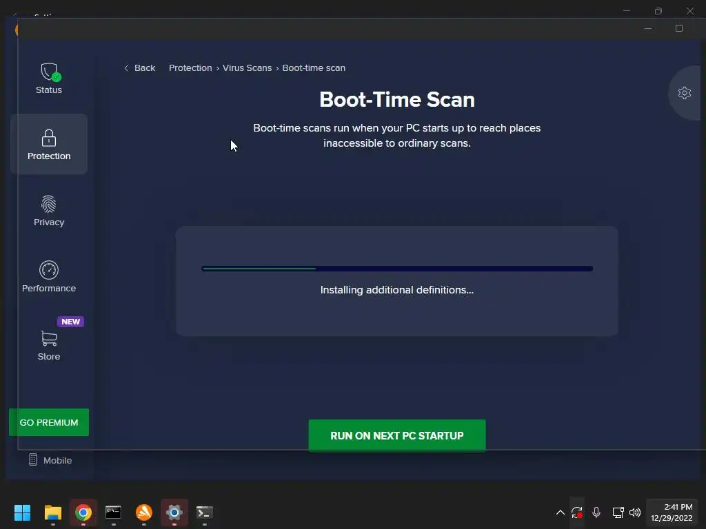Click the sync tray icon
706x529 pixels.
click(577, 512)
